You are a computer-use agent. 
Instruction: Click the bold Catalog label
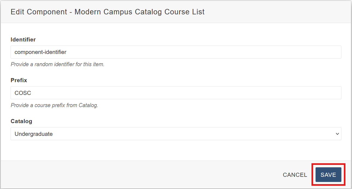21,121
